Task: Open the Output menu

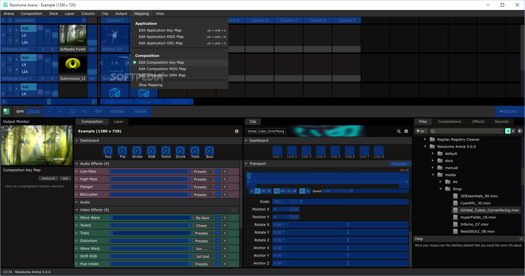Action: pos(121,13)
